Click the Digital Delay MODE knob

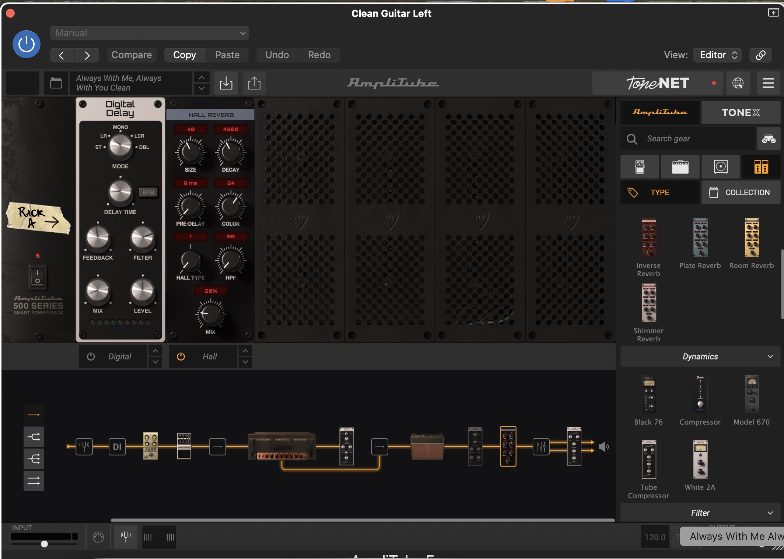tap(120, 146)
